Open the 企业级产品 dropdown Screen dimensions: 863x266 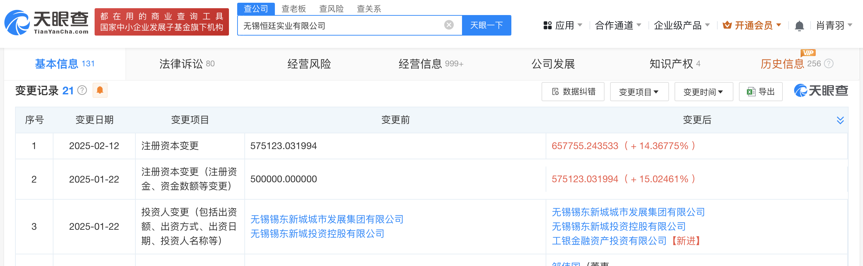click(x=682, y=25)
